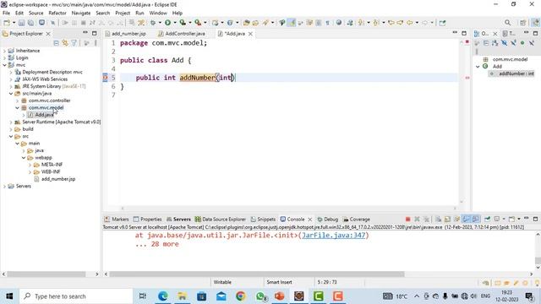This screenshot has width=541, height=304.
Task: Expand the Inheritance project node
Action: point(4,51)
